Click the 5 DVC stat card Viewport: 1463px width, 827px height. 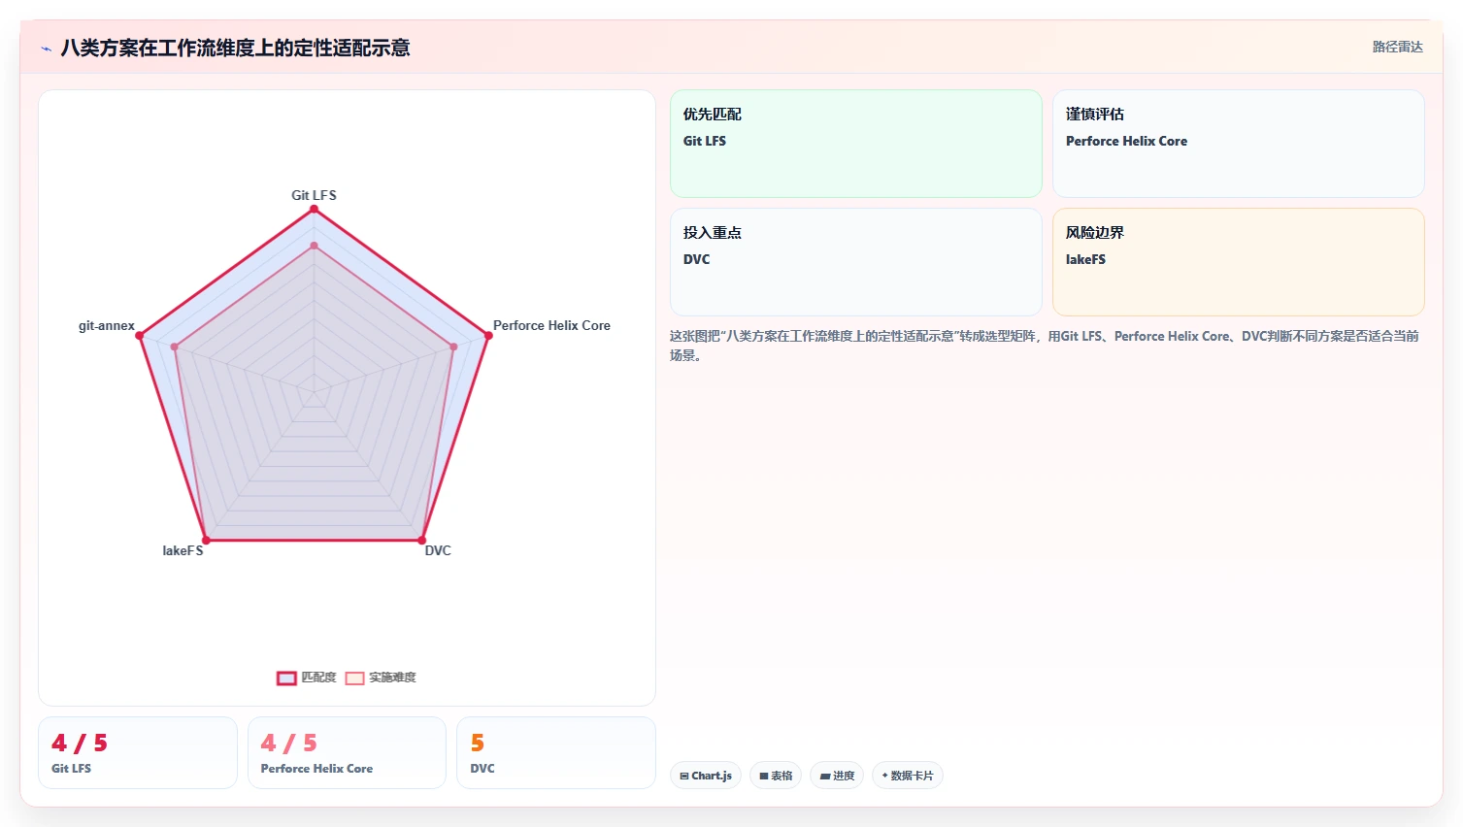[556, 752]
